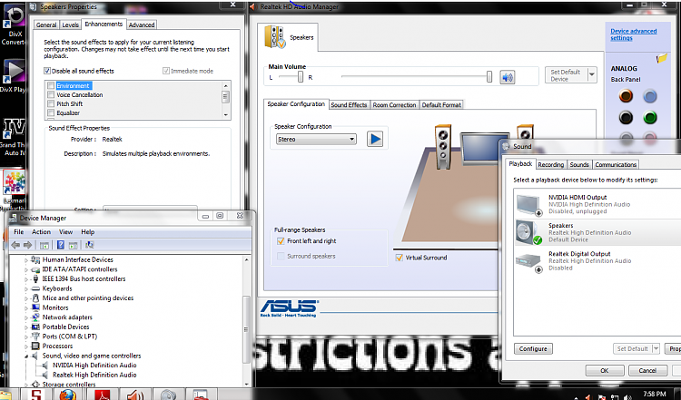Open Action menu in Device Manager
681x400 pixels.
41,232
